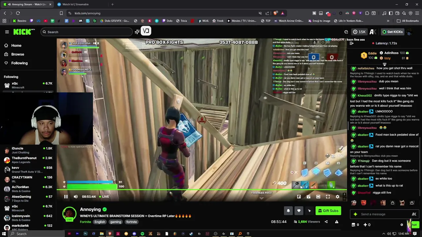This screenshot has width=422, height=237.
Task: Open Browse in the sidebar
Action: 17,54
